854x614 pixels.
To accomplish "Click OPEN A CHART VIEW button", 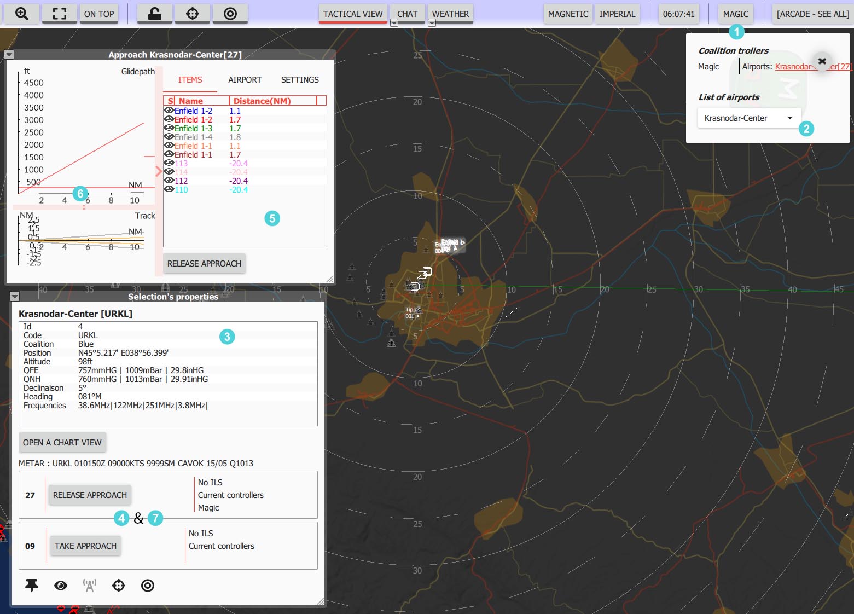I will pyautogui.click(x=62, y=443).
